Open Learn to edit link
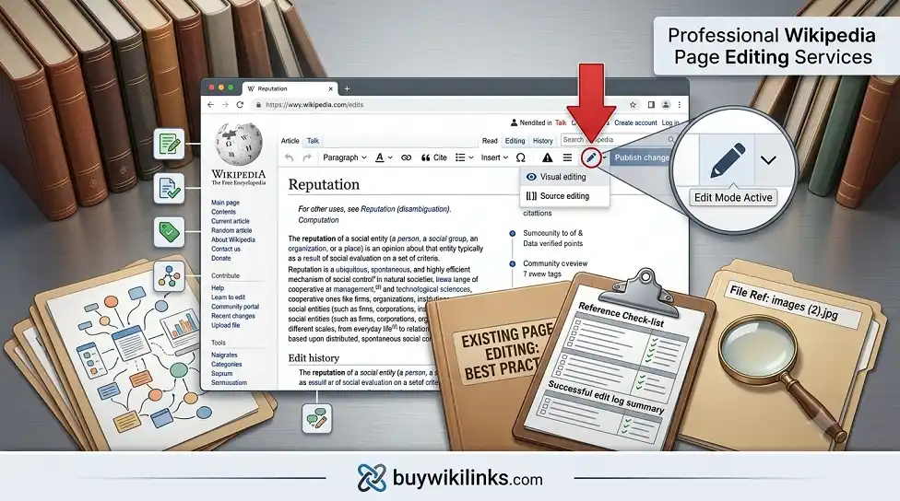 (x=228, y=297)
